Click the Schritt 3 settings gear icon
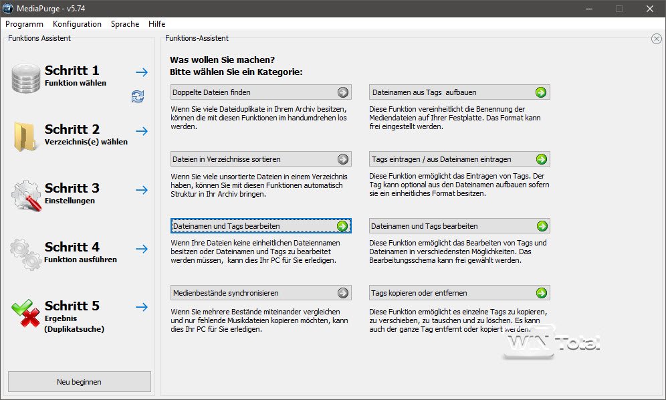The width and height of the screenshot is (666, 400). point(26,195)
